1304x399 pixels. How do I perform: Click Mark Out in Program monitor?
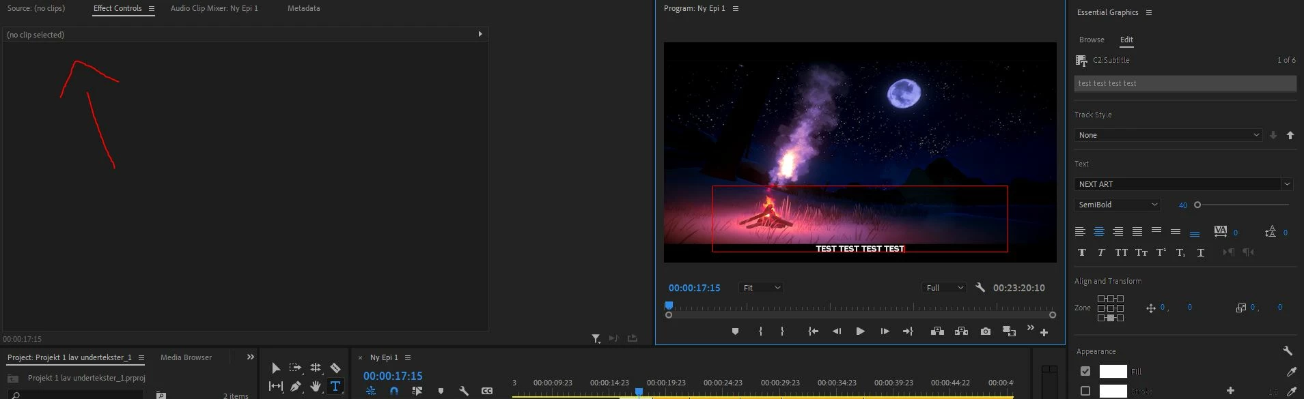pos(782,331)
